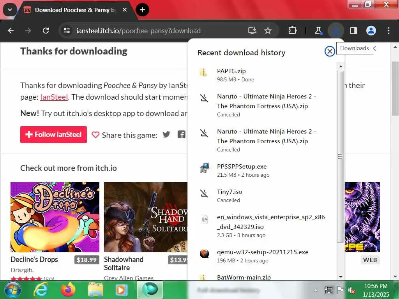Click the qemu installer icon
This screenshot has width=399, height=299.
pyautogui.click(x=204, y=254)
